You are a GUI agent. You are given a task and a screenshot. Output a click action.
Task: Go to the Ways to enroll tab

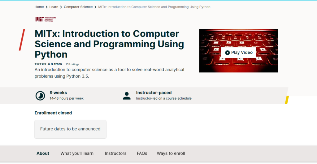click(171, 153)
